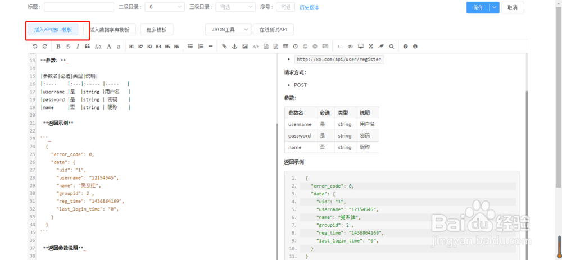Insert an image with the picture icon
The height and width of the screenshot is (260, 562).
point(245,46)
